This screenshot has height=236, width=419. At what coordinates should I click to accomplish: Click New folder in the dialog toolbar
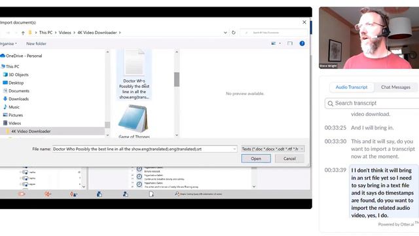pyautogui.click(x=37, y=43)
